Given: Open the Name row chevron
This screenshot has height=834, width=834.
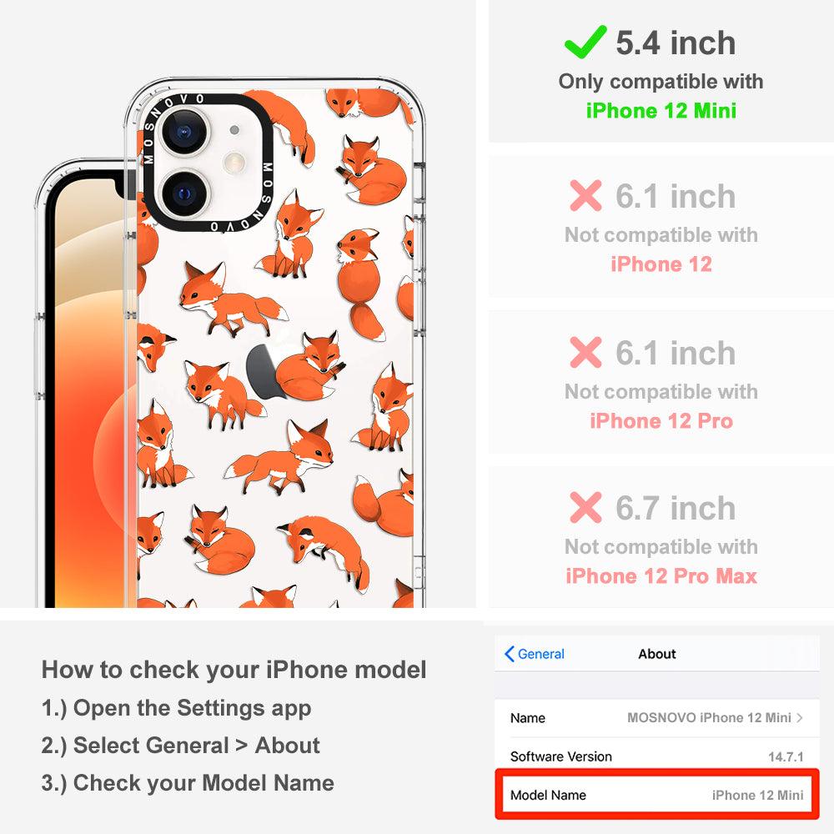Looking at the screenshot, I should click(x=800, y=717).
